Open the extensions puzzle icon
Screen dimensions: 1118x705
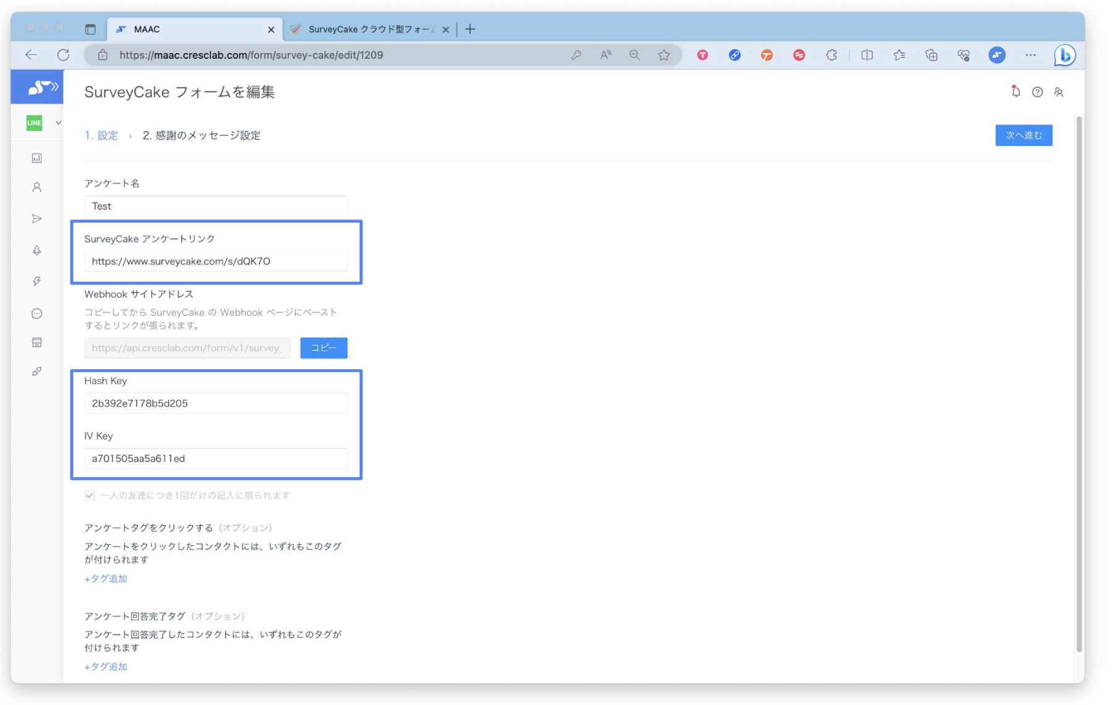(x=831, y=55)
